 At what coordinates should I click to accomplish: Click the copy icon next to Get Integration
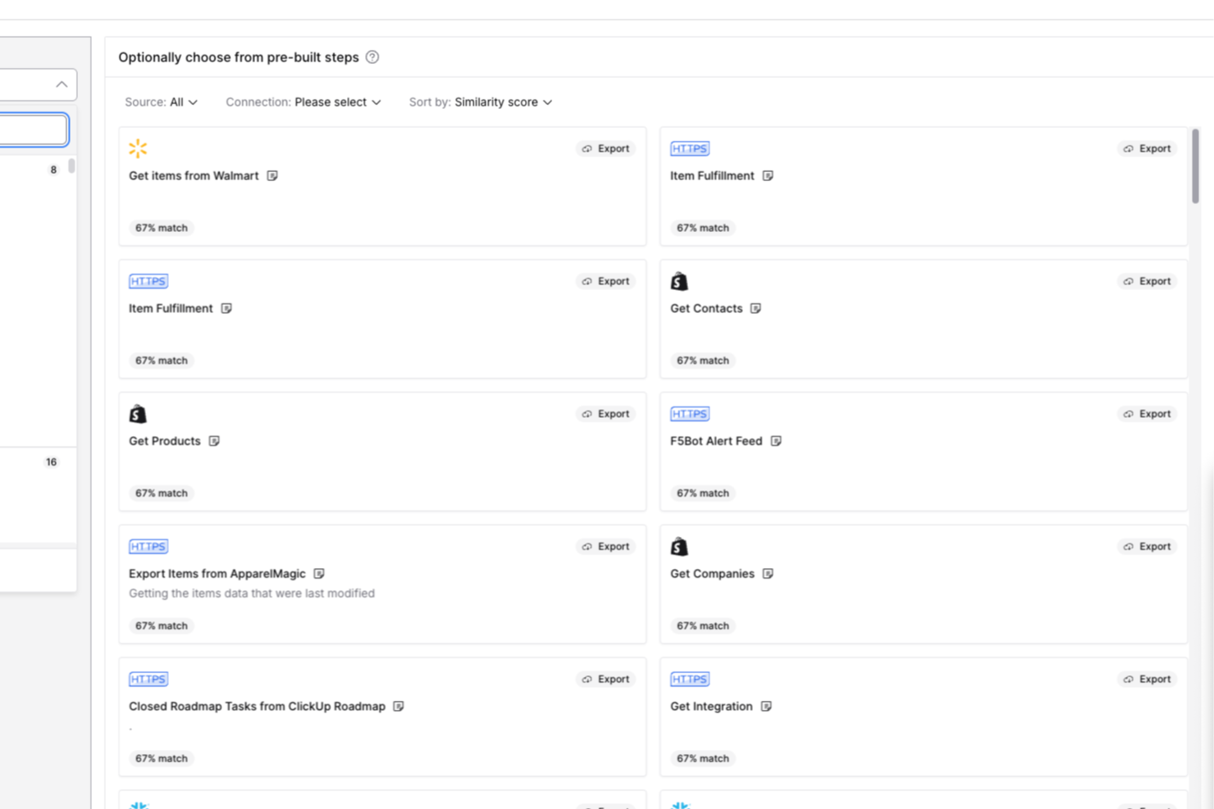pyautogui.click(x=767, y=706)
